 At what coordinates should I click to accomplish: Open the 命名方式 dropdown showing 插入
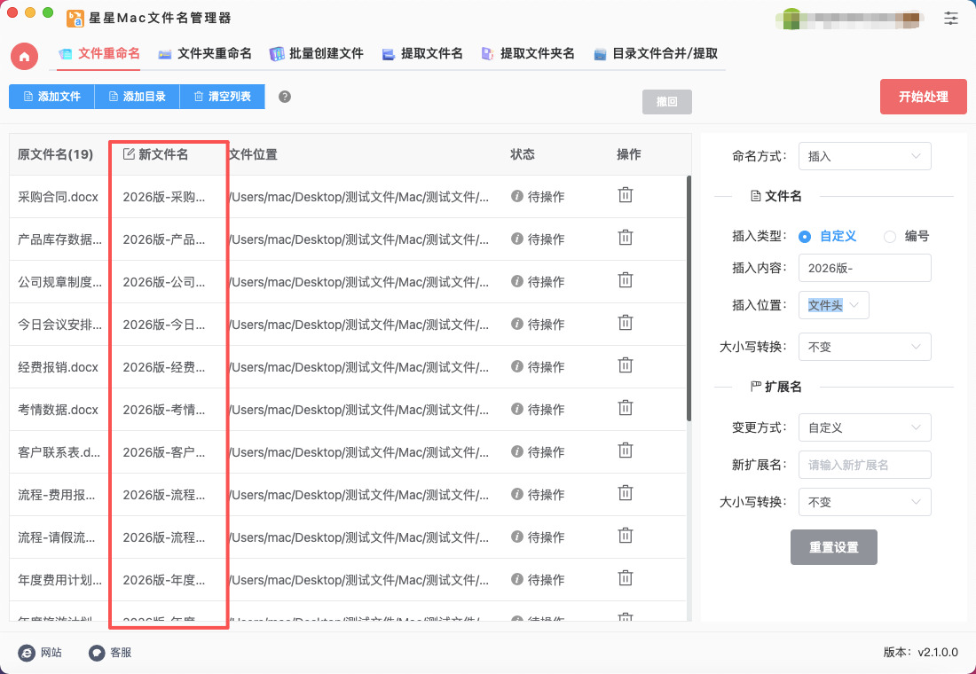click(x=864, y=156)
